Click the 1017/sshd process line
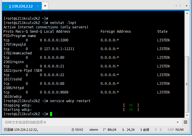 13,79
